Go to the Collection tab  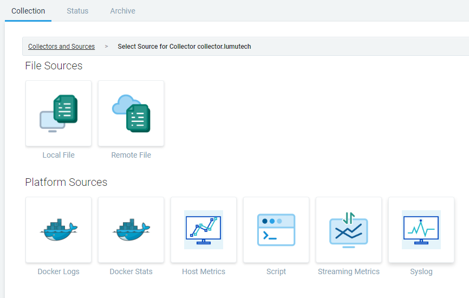(28, 11)
